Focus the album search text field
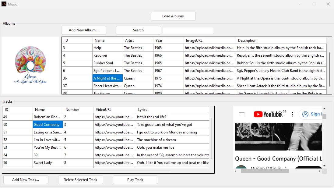The height and width of the screenshot is (188, 334). (x=188, y=30)
